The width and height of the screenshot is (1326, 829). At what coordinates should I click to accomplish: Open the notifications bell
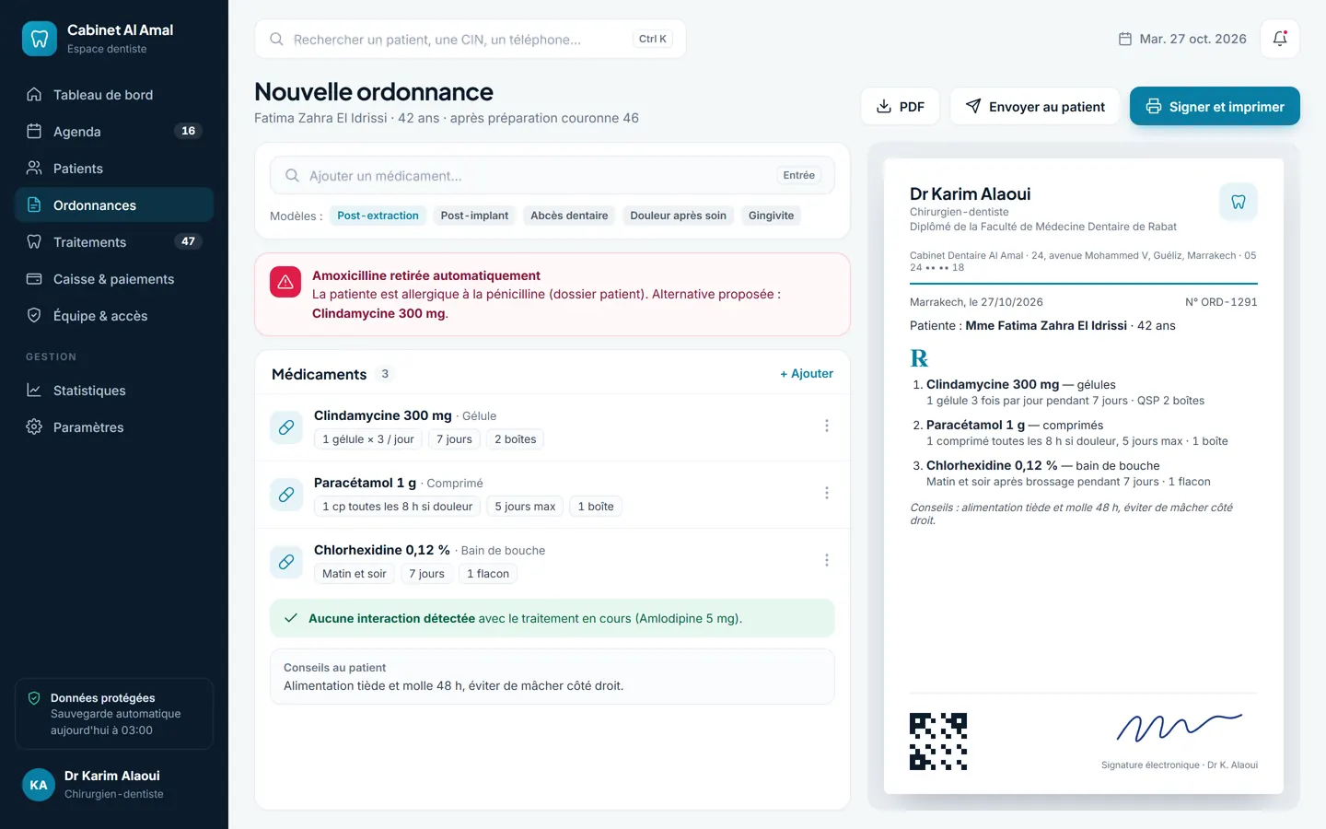point(1280,39)
